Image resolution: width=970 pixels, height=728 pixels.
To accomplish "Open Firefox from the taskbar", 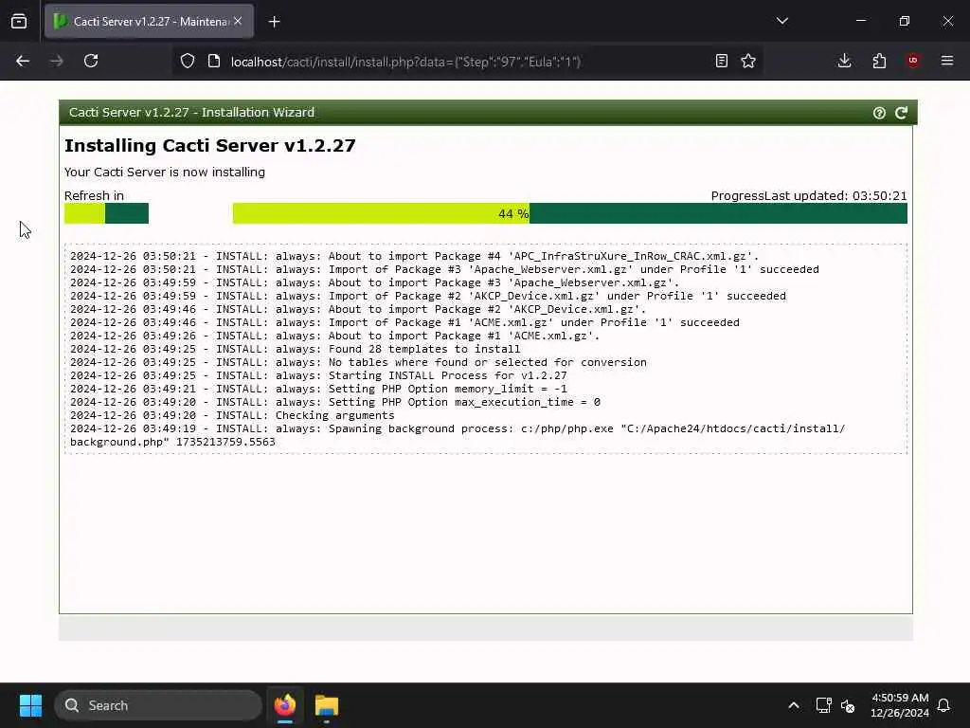I will click(284, 705).
